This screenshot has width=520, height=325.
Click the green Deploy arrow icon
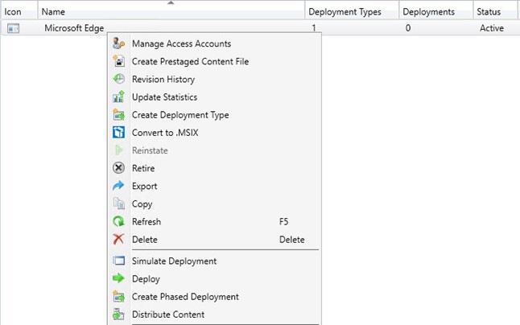[118, 278]
